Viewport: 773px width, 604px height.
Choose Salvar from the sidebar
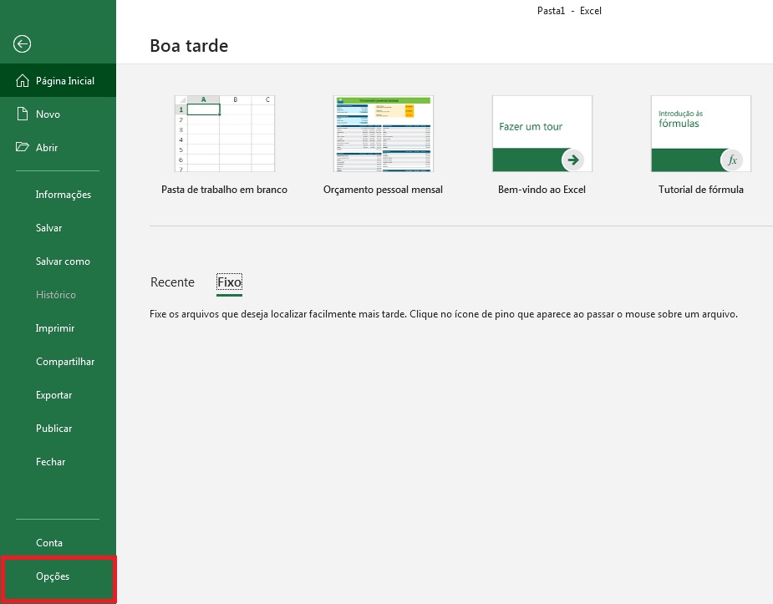click(58, 228)
